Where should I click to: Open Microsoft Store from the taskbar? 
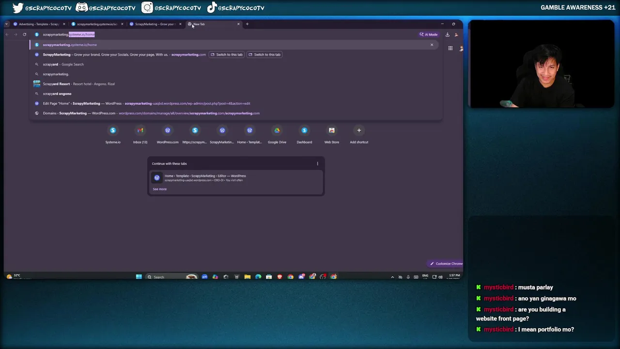[x=269, y=277]
